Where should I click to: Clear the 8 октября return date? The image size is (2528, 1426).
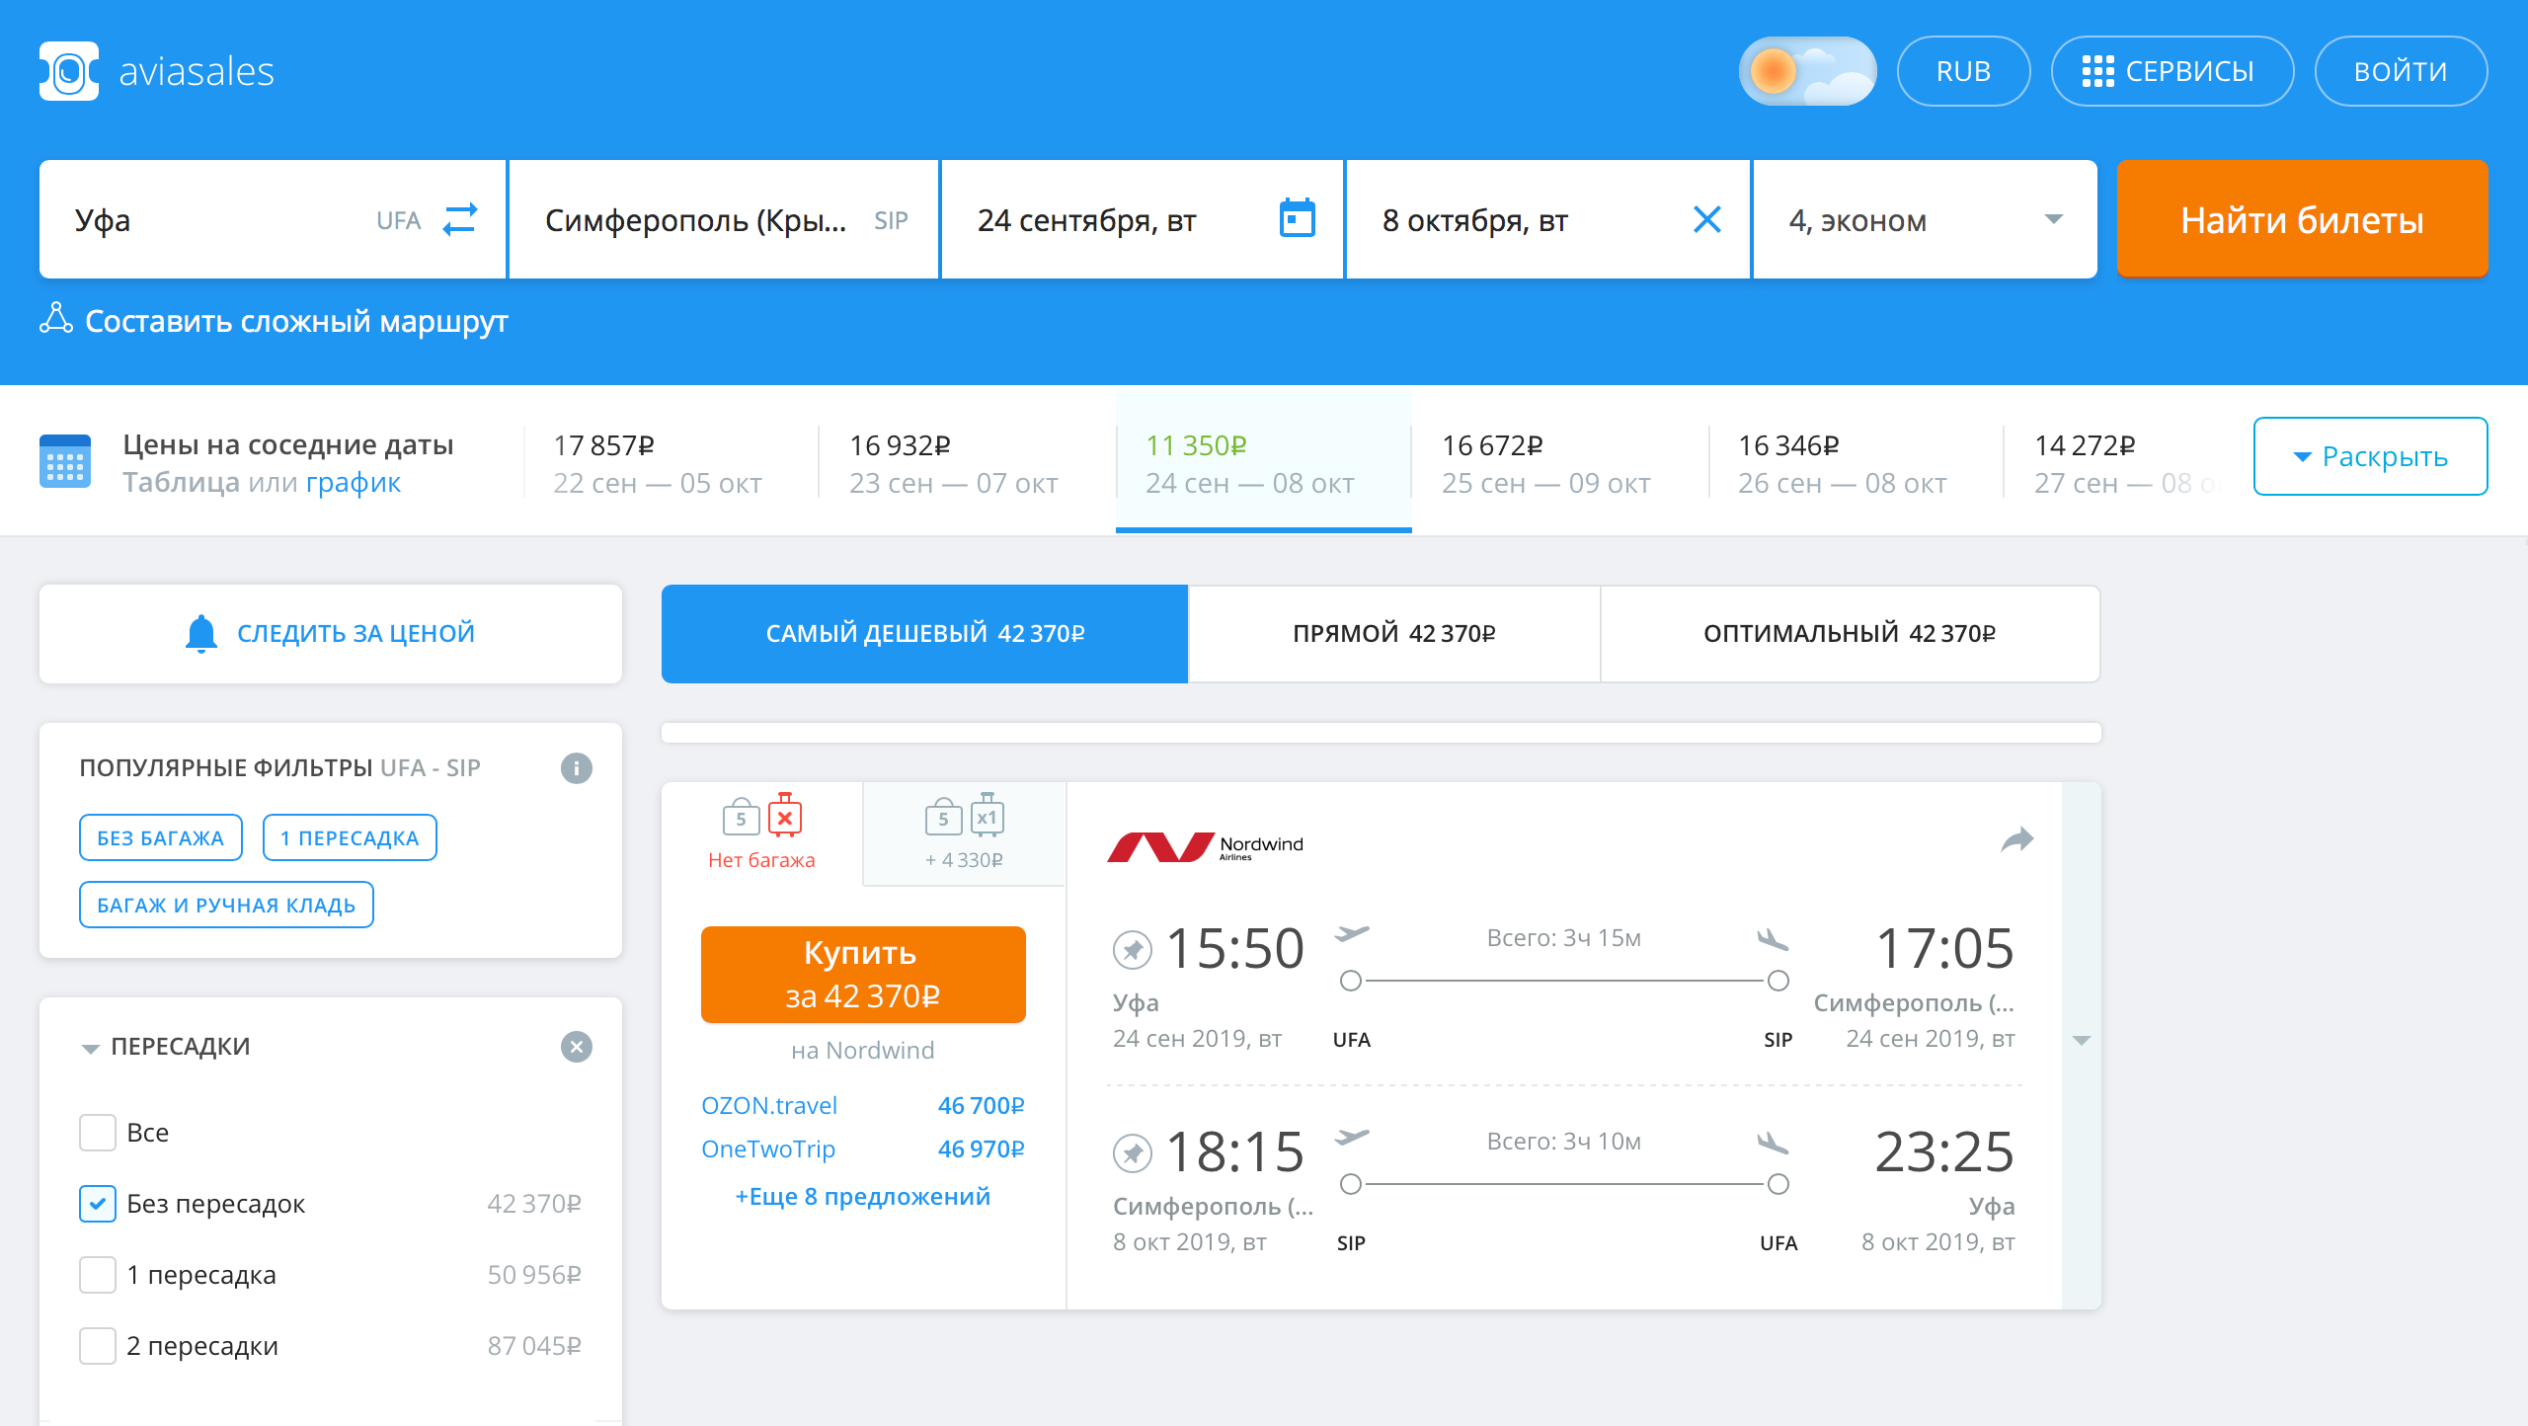tap(1706, 219)
